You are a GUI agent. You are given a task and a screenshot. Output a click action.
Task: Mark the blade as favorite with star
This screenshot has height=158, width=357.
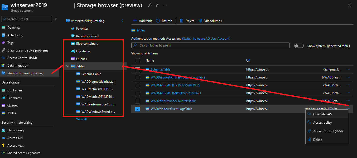coord(157,5)
